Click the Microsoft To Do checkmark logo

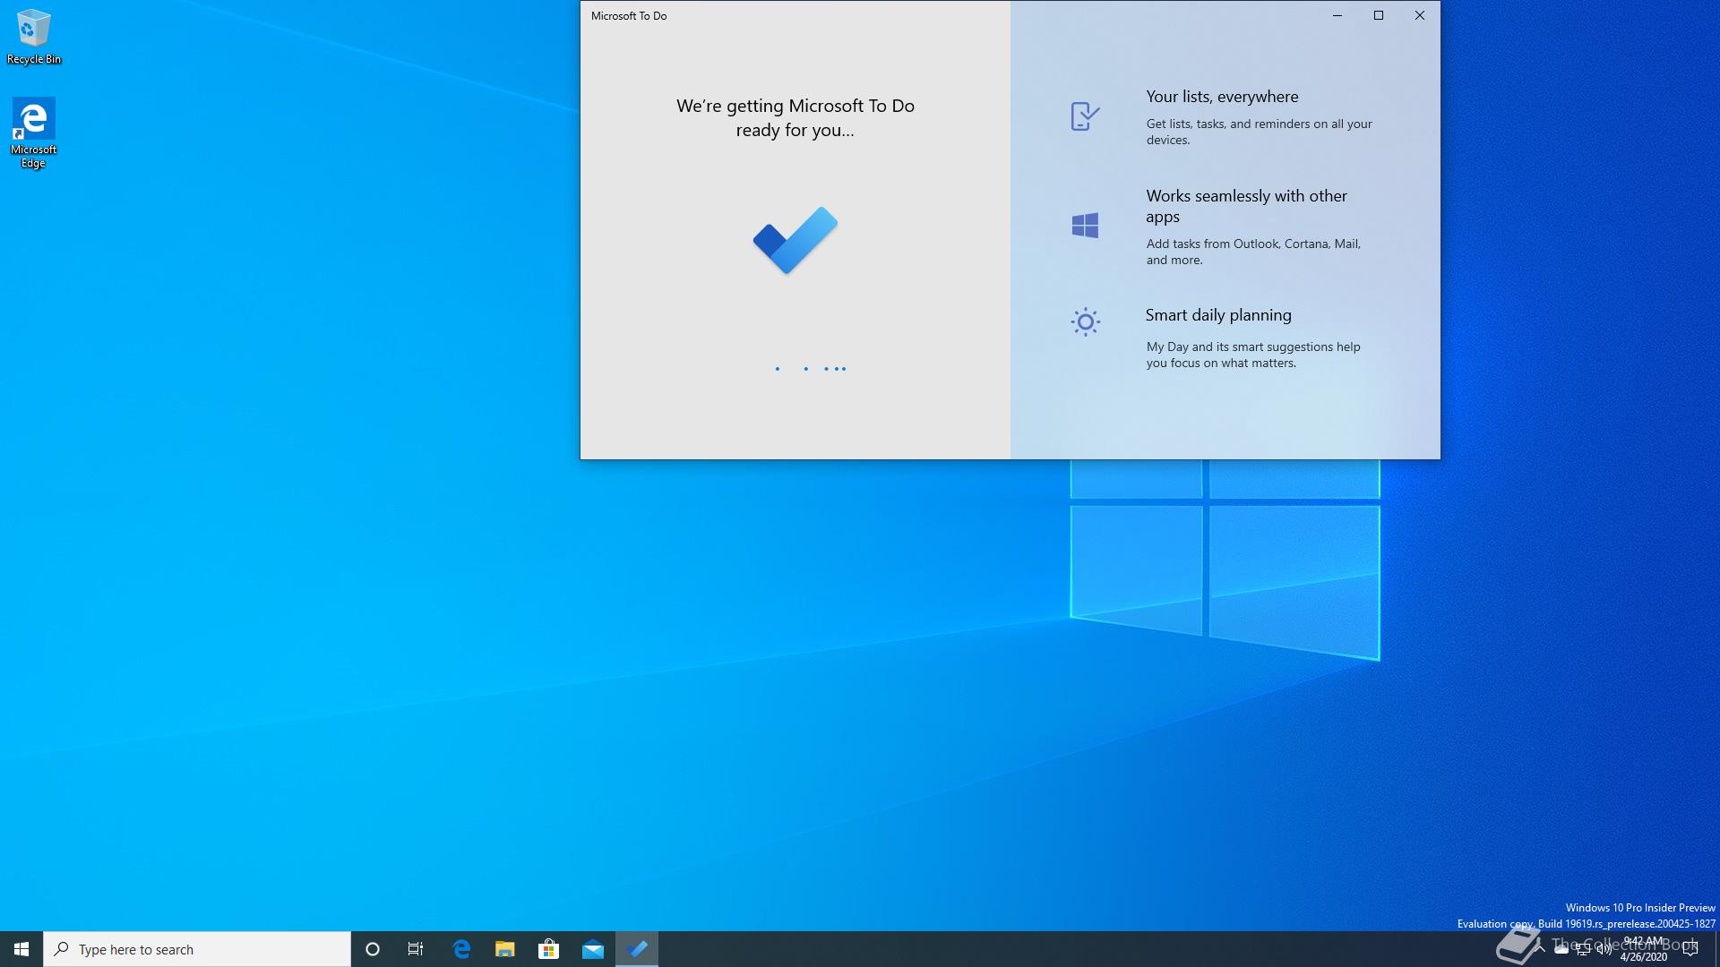795,240
